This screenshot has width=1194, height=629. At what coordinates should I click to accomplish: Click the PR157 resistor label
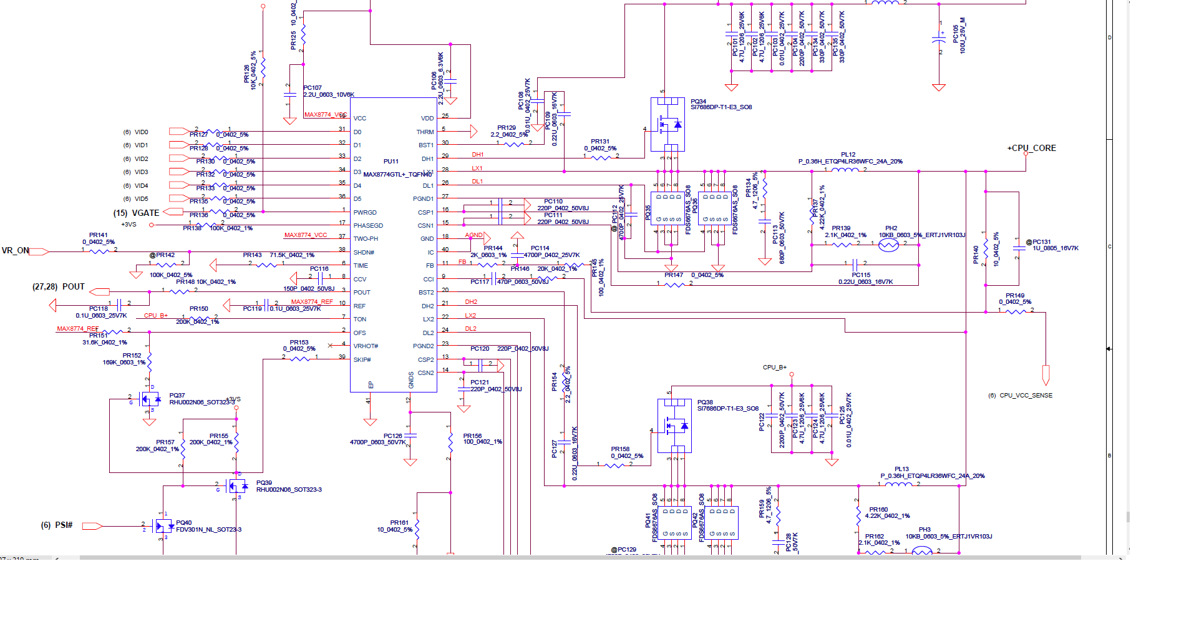pyautogui.click(x=165, y=442)
